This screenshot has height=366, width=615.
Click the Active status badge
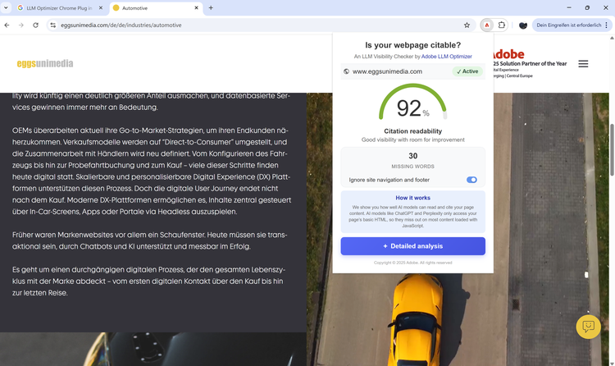(467, 71)
